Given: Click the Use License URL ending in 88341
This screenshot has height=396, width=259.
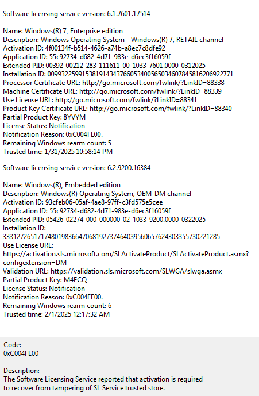Looking at the screenshot, I should [x=126, y=100].
